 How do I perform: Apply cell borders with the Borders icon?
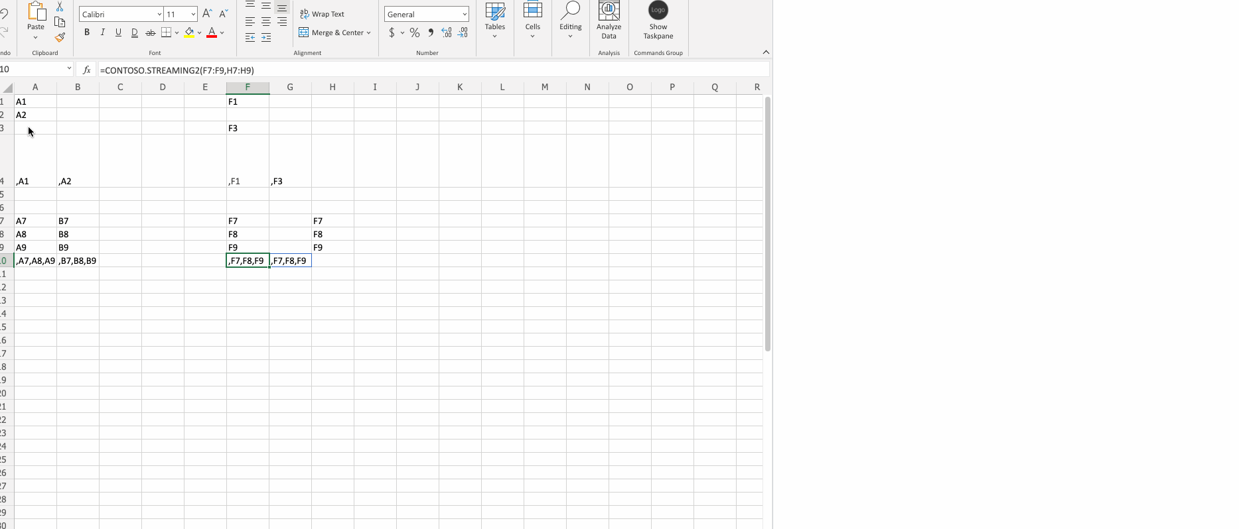167,32
